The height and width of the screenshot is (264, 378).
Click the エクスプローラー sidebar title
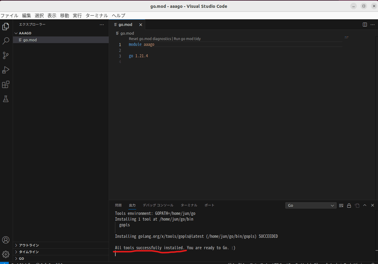tap(32, 25)
